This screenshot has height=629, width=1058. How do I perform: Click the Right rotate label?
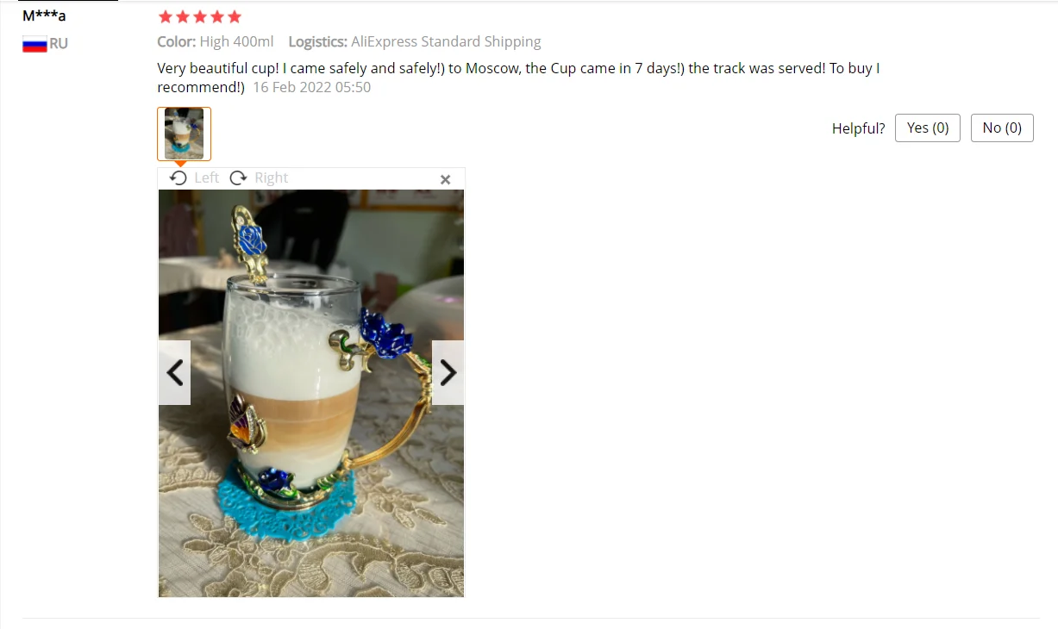[272, 177]
